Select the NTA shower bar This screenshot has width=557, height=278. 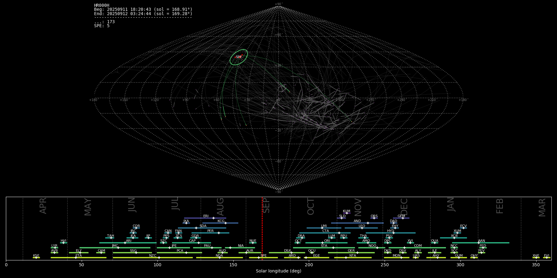tap(353, 258)
